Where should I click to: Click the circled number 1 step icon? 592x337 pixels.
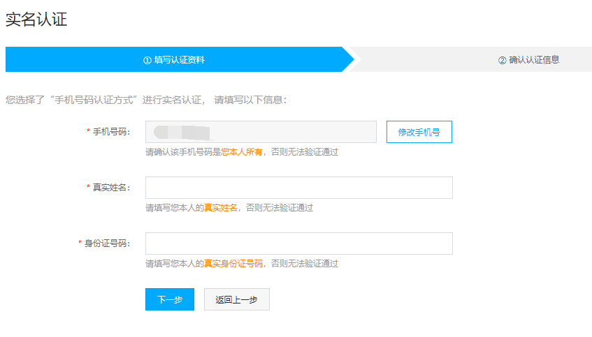click(x=147, y=60)
